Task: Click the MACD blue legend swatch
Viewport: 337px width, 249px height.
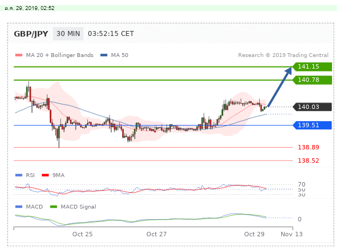Action: [x=19, y=207]
